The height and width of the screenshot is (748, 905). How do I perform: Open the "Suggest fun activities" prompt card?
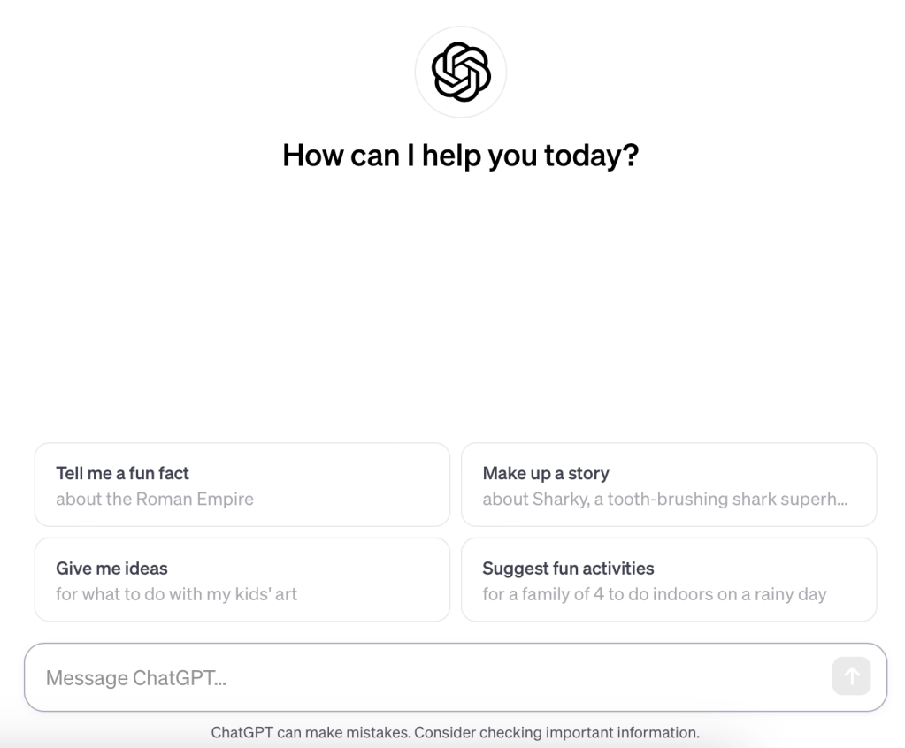[668, 579]
